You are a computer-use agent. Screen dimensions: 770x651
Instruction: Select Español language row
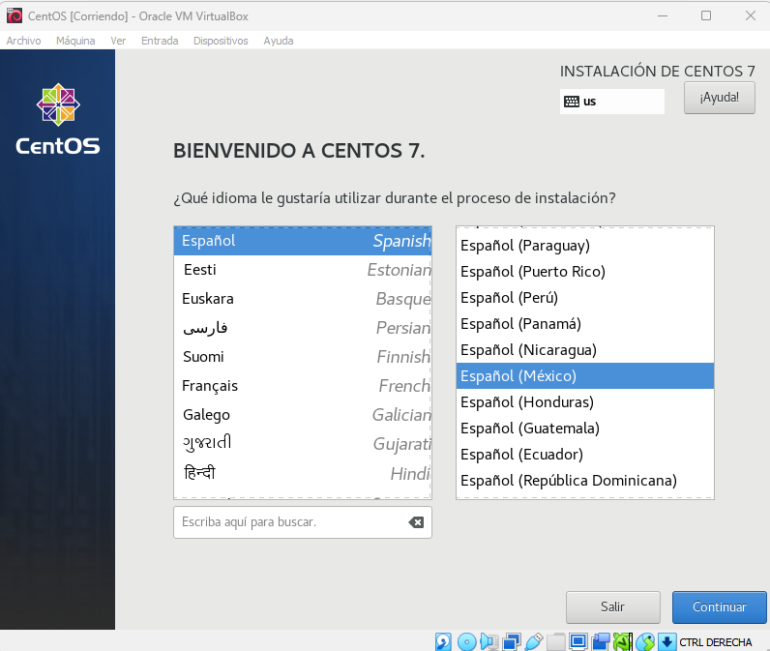pos(303,241)
